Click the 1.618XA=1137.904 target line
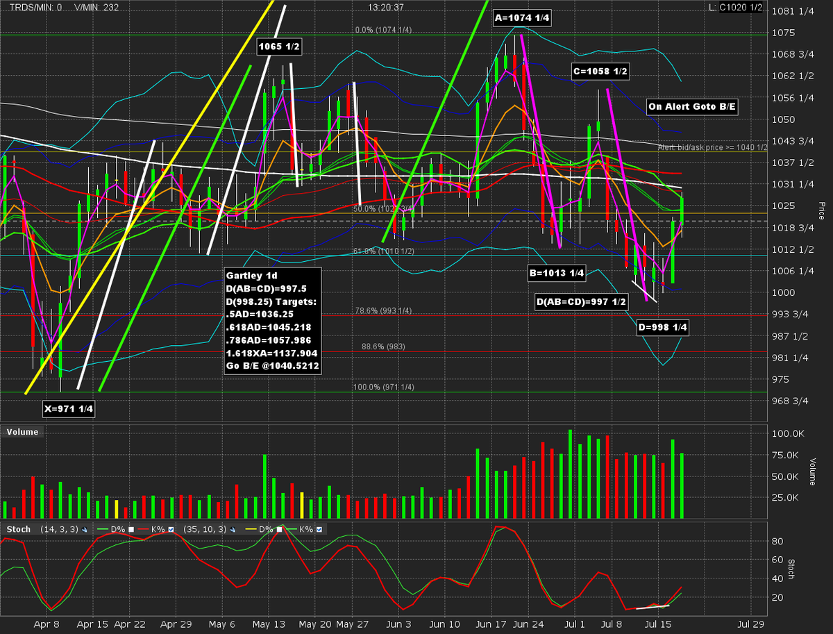Viewport: 833px width, 634px height. tap(271, 352)
